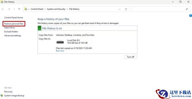Click the Local Disk (E:) label
The width and height of the screenshot is (192, 99).
73,40
